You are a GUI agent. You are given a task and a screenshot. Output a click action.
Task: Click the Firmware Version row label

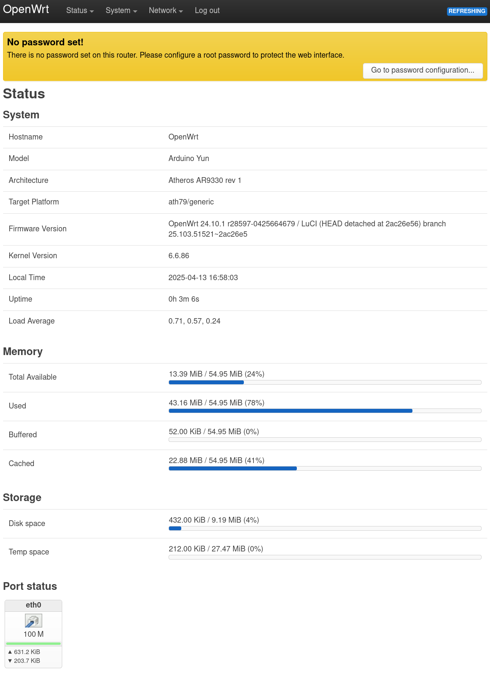[x=38, y=229]
